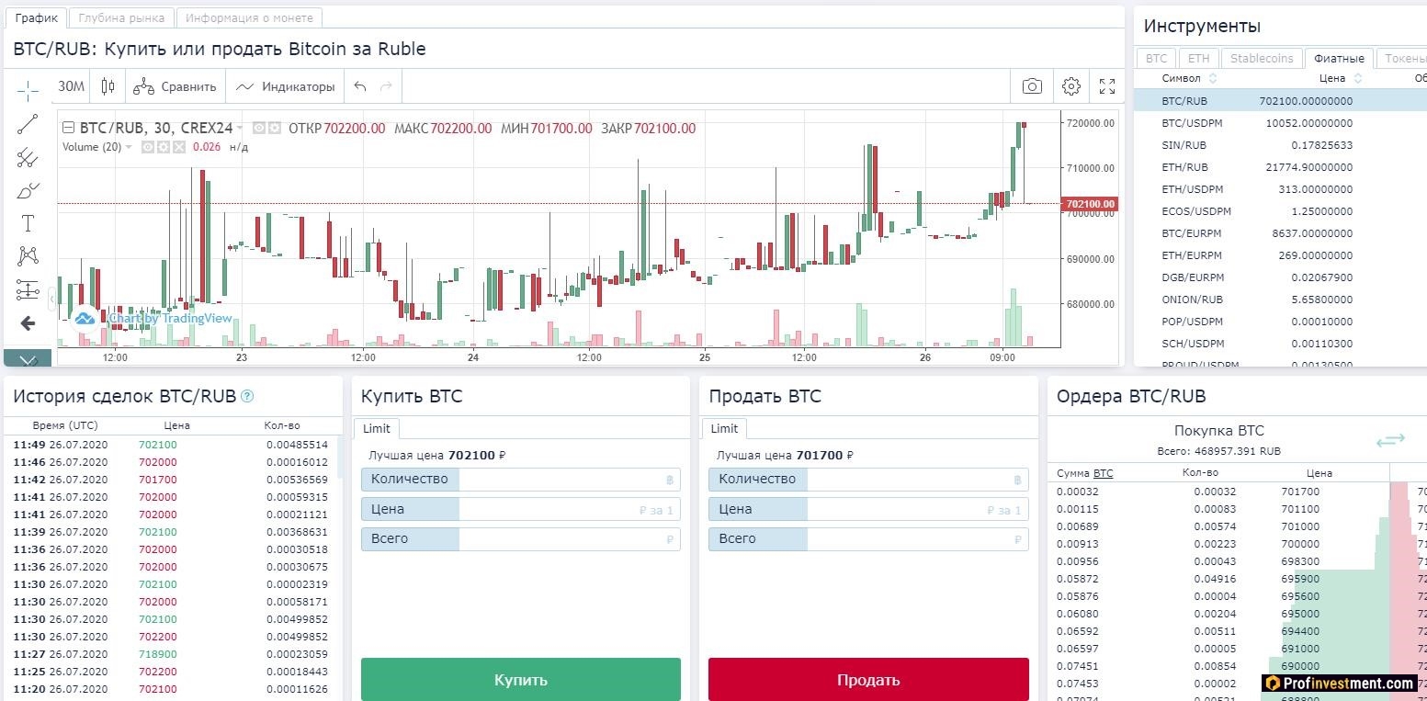Open the 30M interval dropdown
Viewport: 1427px width, 701px height.
[71, 86]
